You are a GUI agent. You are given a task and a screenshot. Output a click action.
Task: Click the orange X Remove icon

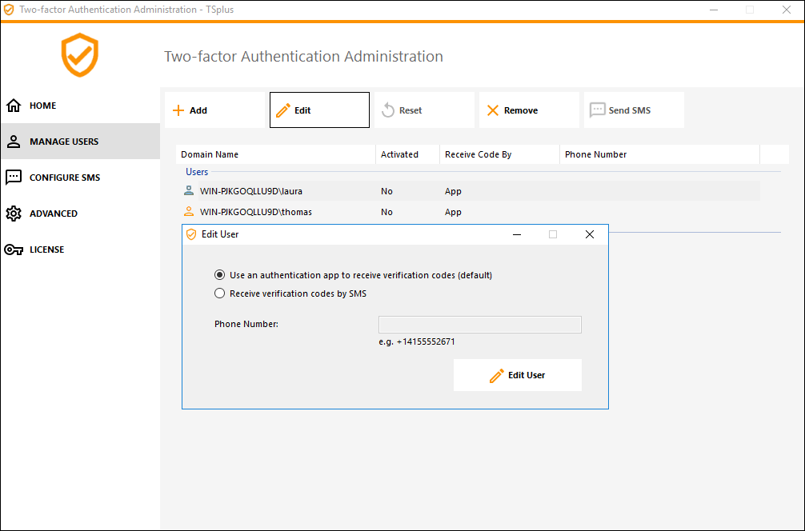pyautogui.click(x=493, y=110)
